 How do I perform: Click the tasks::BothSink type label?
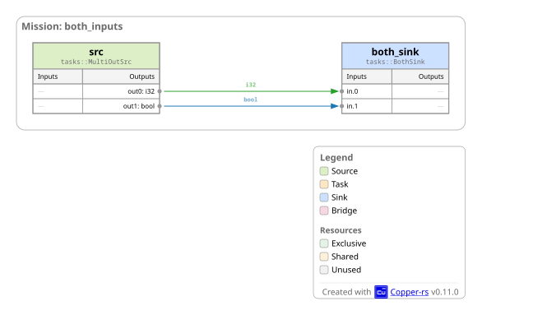pos(395,62)
